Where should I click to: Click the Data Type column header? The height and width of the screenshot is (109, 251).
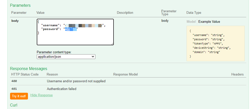point(194,13)
